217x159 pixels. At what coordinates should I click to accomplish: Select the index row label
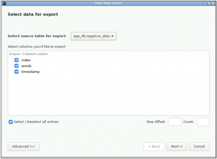tap(26, 60)
